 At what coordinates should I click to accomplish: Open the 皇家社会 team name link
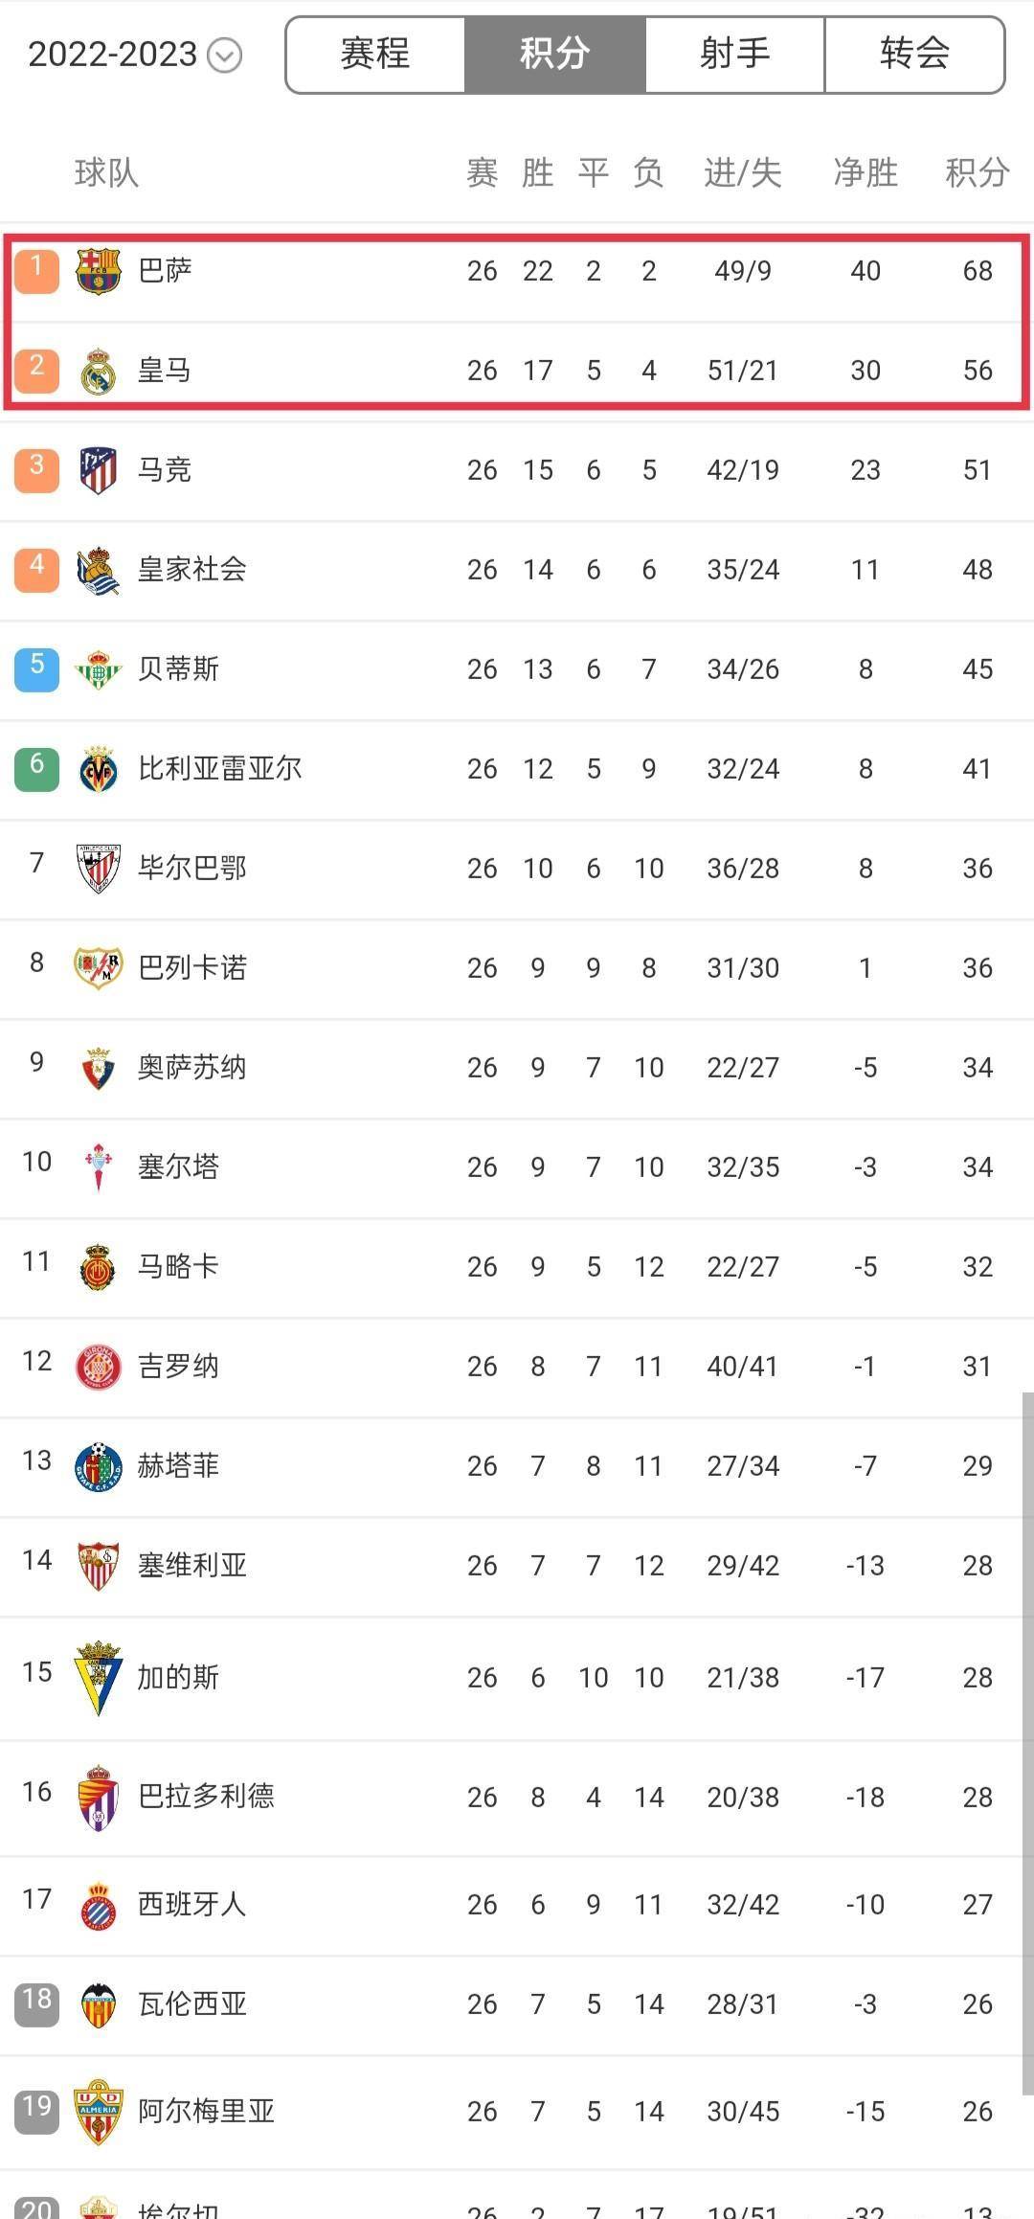[x=192, y=570]
